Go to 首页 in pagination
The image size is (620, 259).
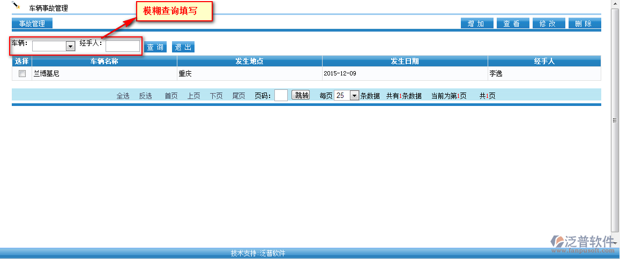coord(171,96)
